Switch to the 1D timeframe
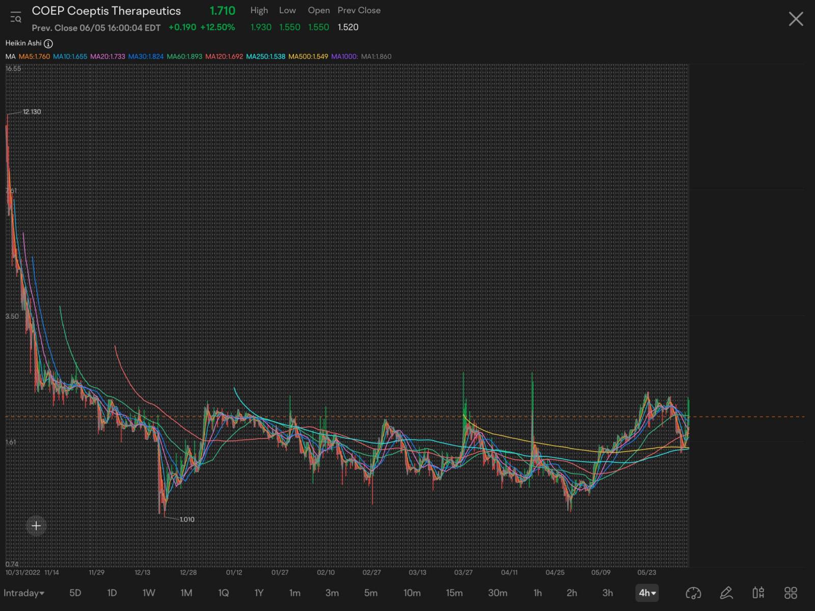Screen dimensions: 815x611 pyautogui.click(x=112, y=593)
